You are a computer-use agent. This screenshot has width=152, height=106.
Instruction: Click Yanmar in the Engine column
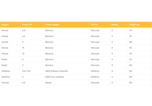[x=5, y=83]
